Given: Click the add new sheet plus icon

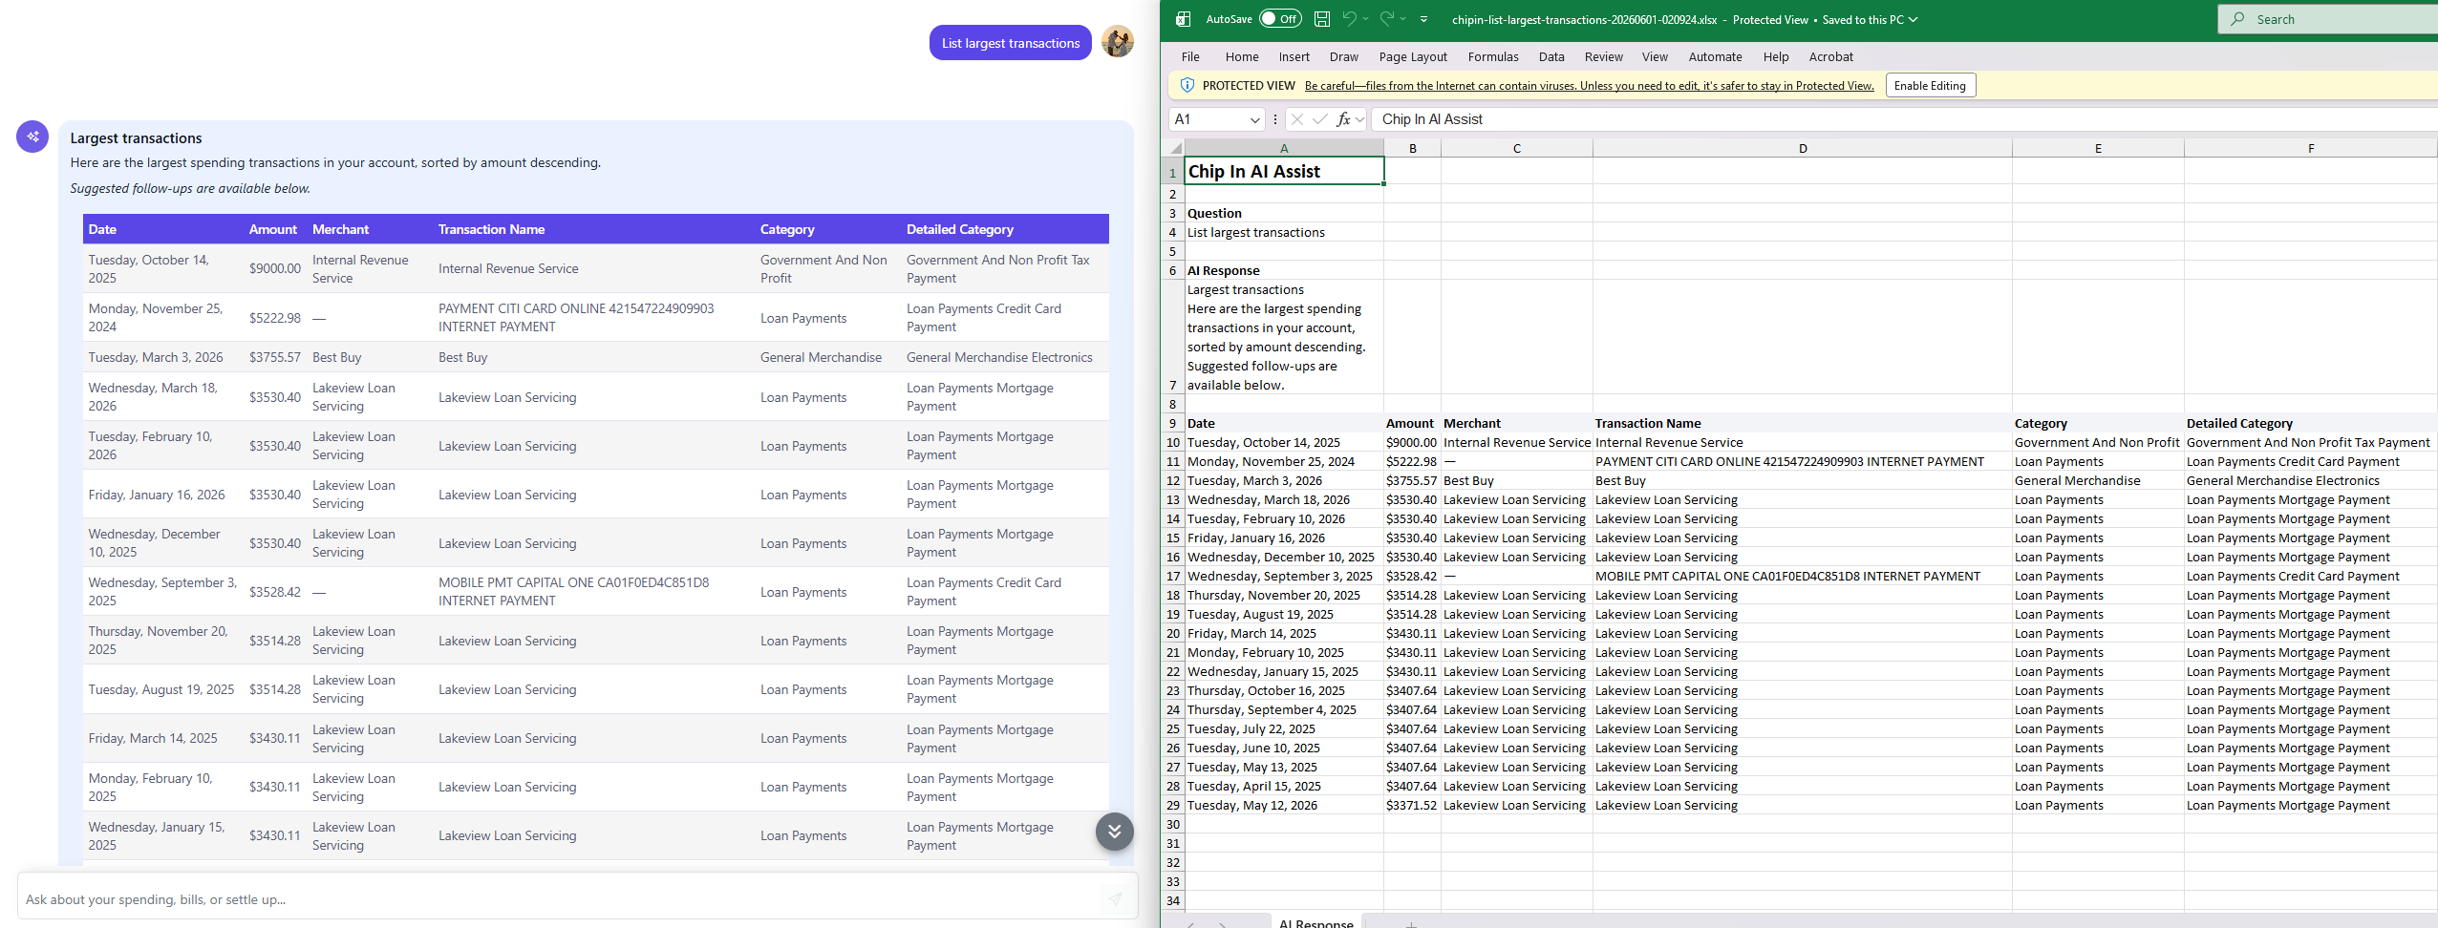Looking at the screenshot, I should [1411, 923].
